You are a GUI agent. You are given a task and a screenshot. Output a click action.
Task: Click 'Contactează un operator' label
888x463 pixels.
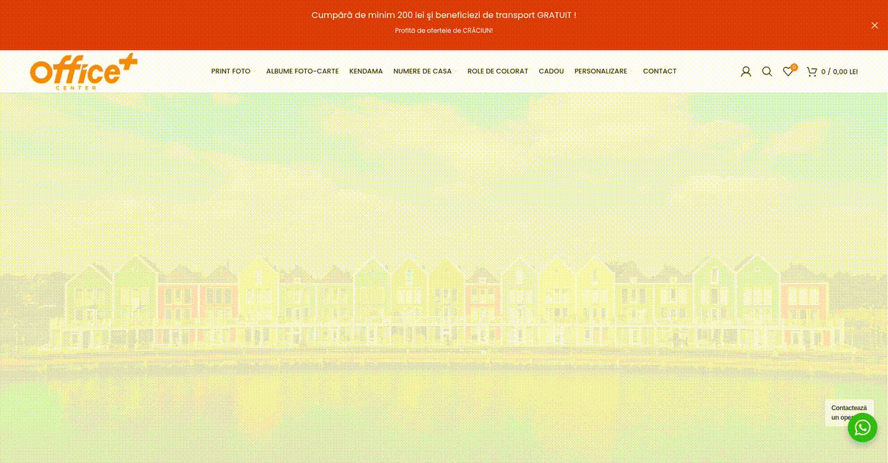pos(849,412)
